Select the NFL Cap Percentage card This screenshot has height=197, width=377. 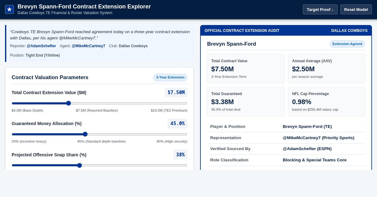[x=326, y=102]
